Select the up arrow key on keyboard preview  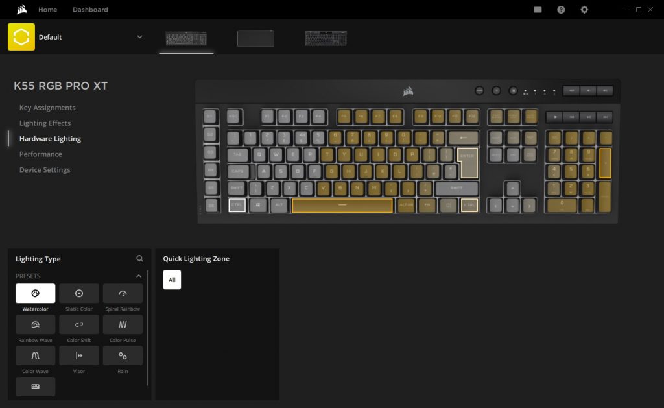(x=512, y=189)
